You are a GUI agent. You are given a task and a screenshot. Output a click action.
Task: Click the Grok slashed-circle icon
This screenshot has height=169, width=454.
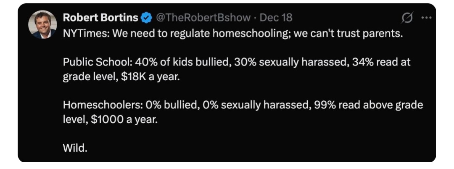click(408, 18)
